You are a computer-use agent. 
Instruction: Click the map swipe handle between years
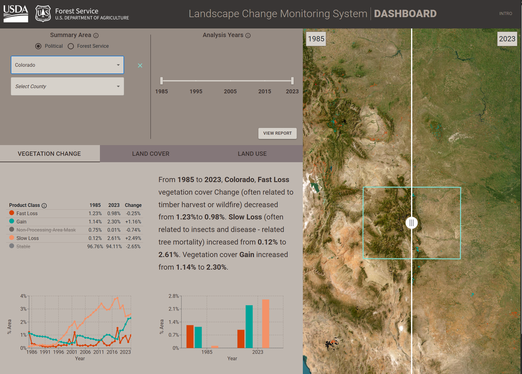coord(412,223)
